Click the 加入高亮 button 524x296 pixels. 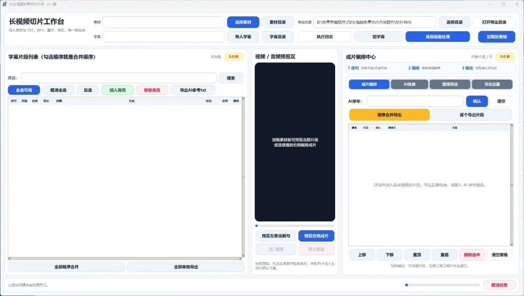tap(118, 90)
